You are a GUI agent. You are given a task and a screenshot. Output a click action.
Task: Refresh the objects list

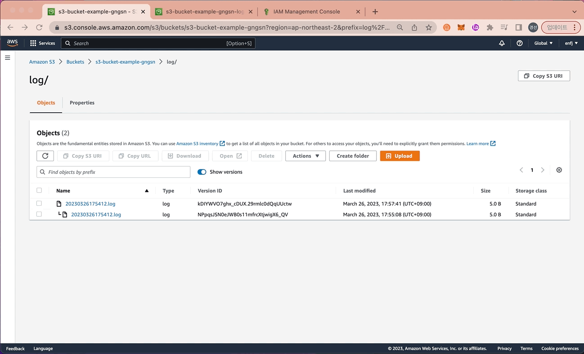point(45,156)
